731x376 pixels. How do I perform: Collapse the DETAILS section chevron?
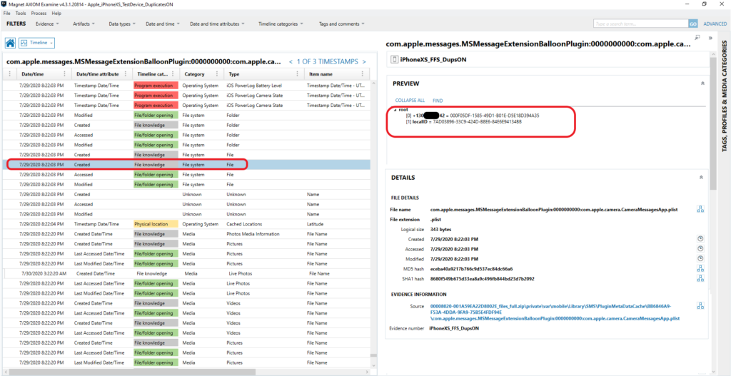pos(702,178)
